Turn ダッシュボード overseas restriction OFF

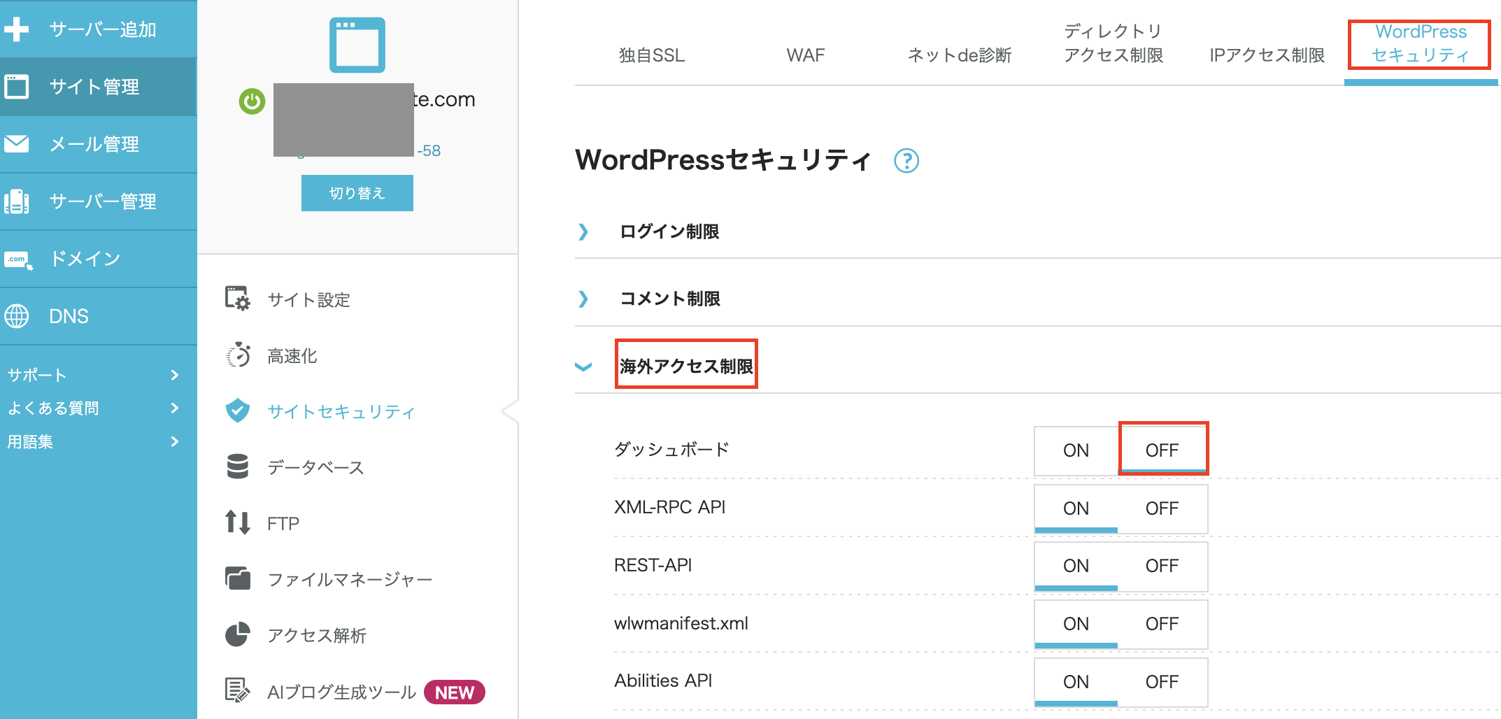(1162, 450)
